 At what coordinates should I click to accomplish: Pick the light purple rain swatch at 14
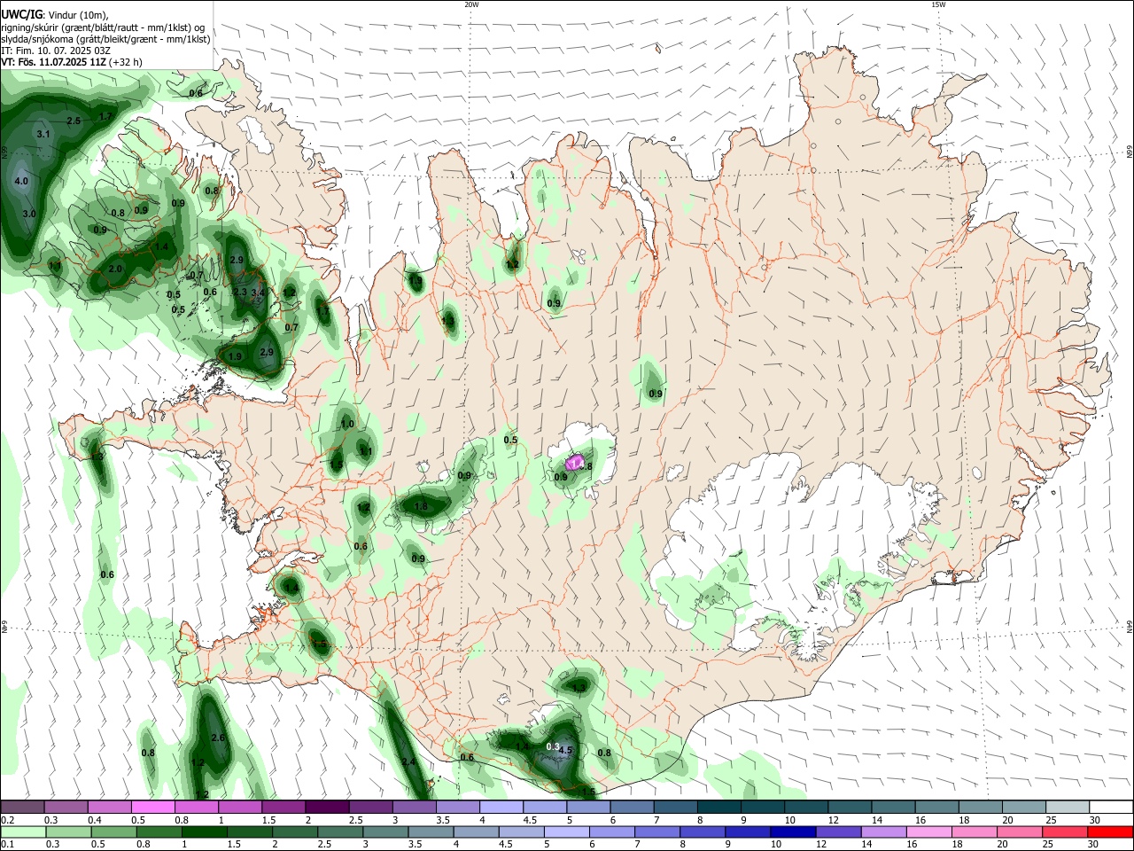click(883, 831)
